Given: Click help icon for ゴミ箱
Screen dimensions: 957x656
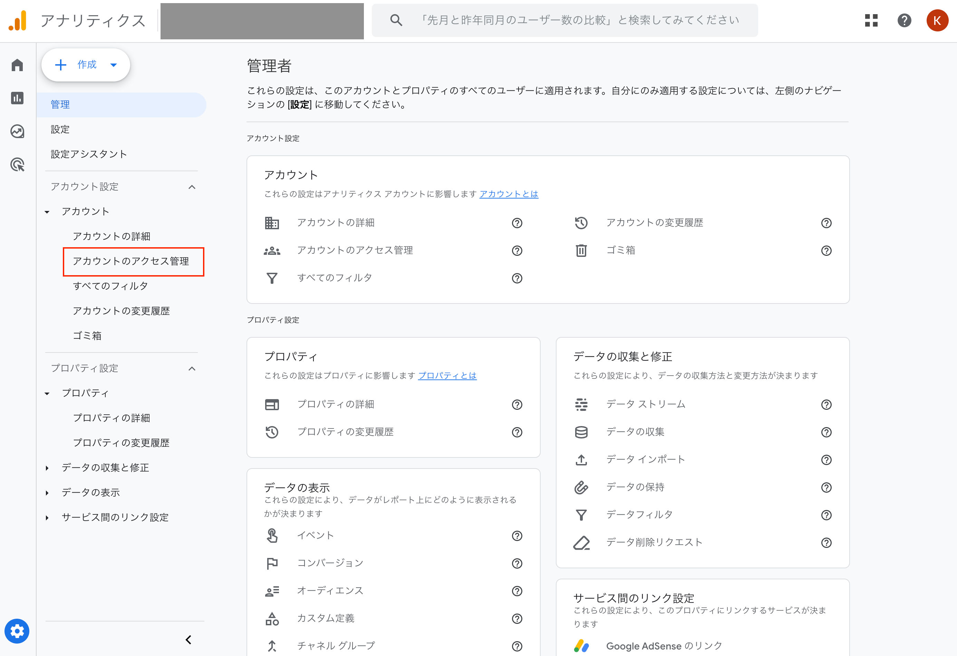Looking at the screenshot, I should [x=826, y=250].
